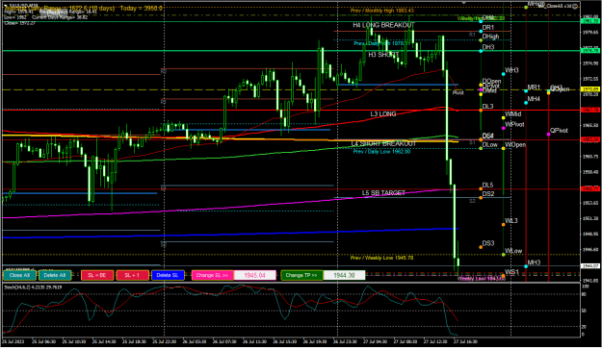Click the MH4 monthly marker dot
Image resolution: width=602 pixels, height=348 pixels.
click(526, 103)
